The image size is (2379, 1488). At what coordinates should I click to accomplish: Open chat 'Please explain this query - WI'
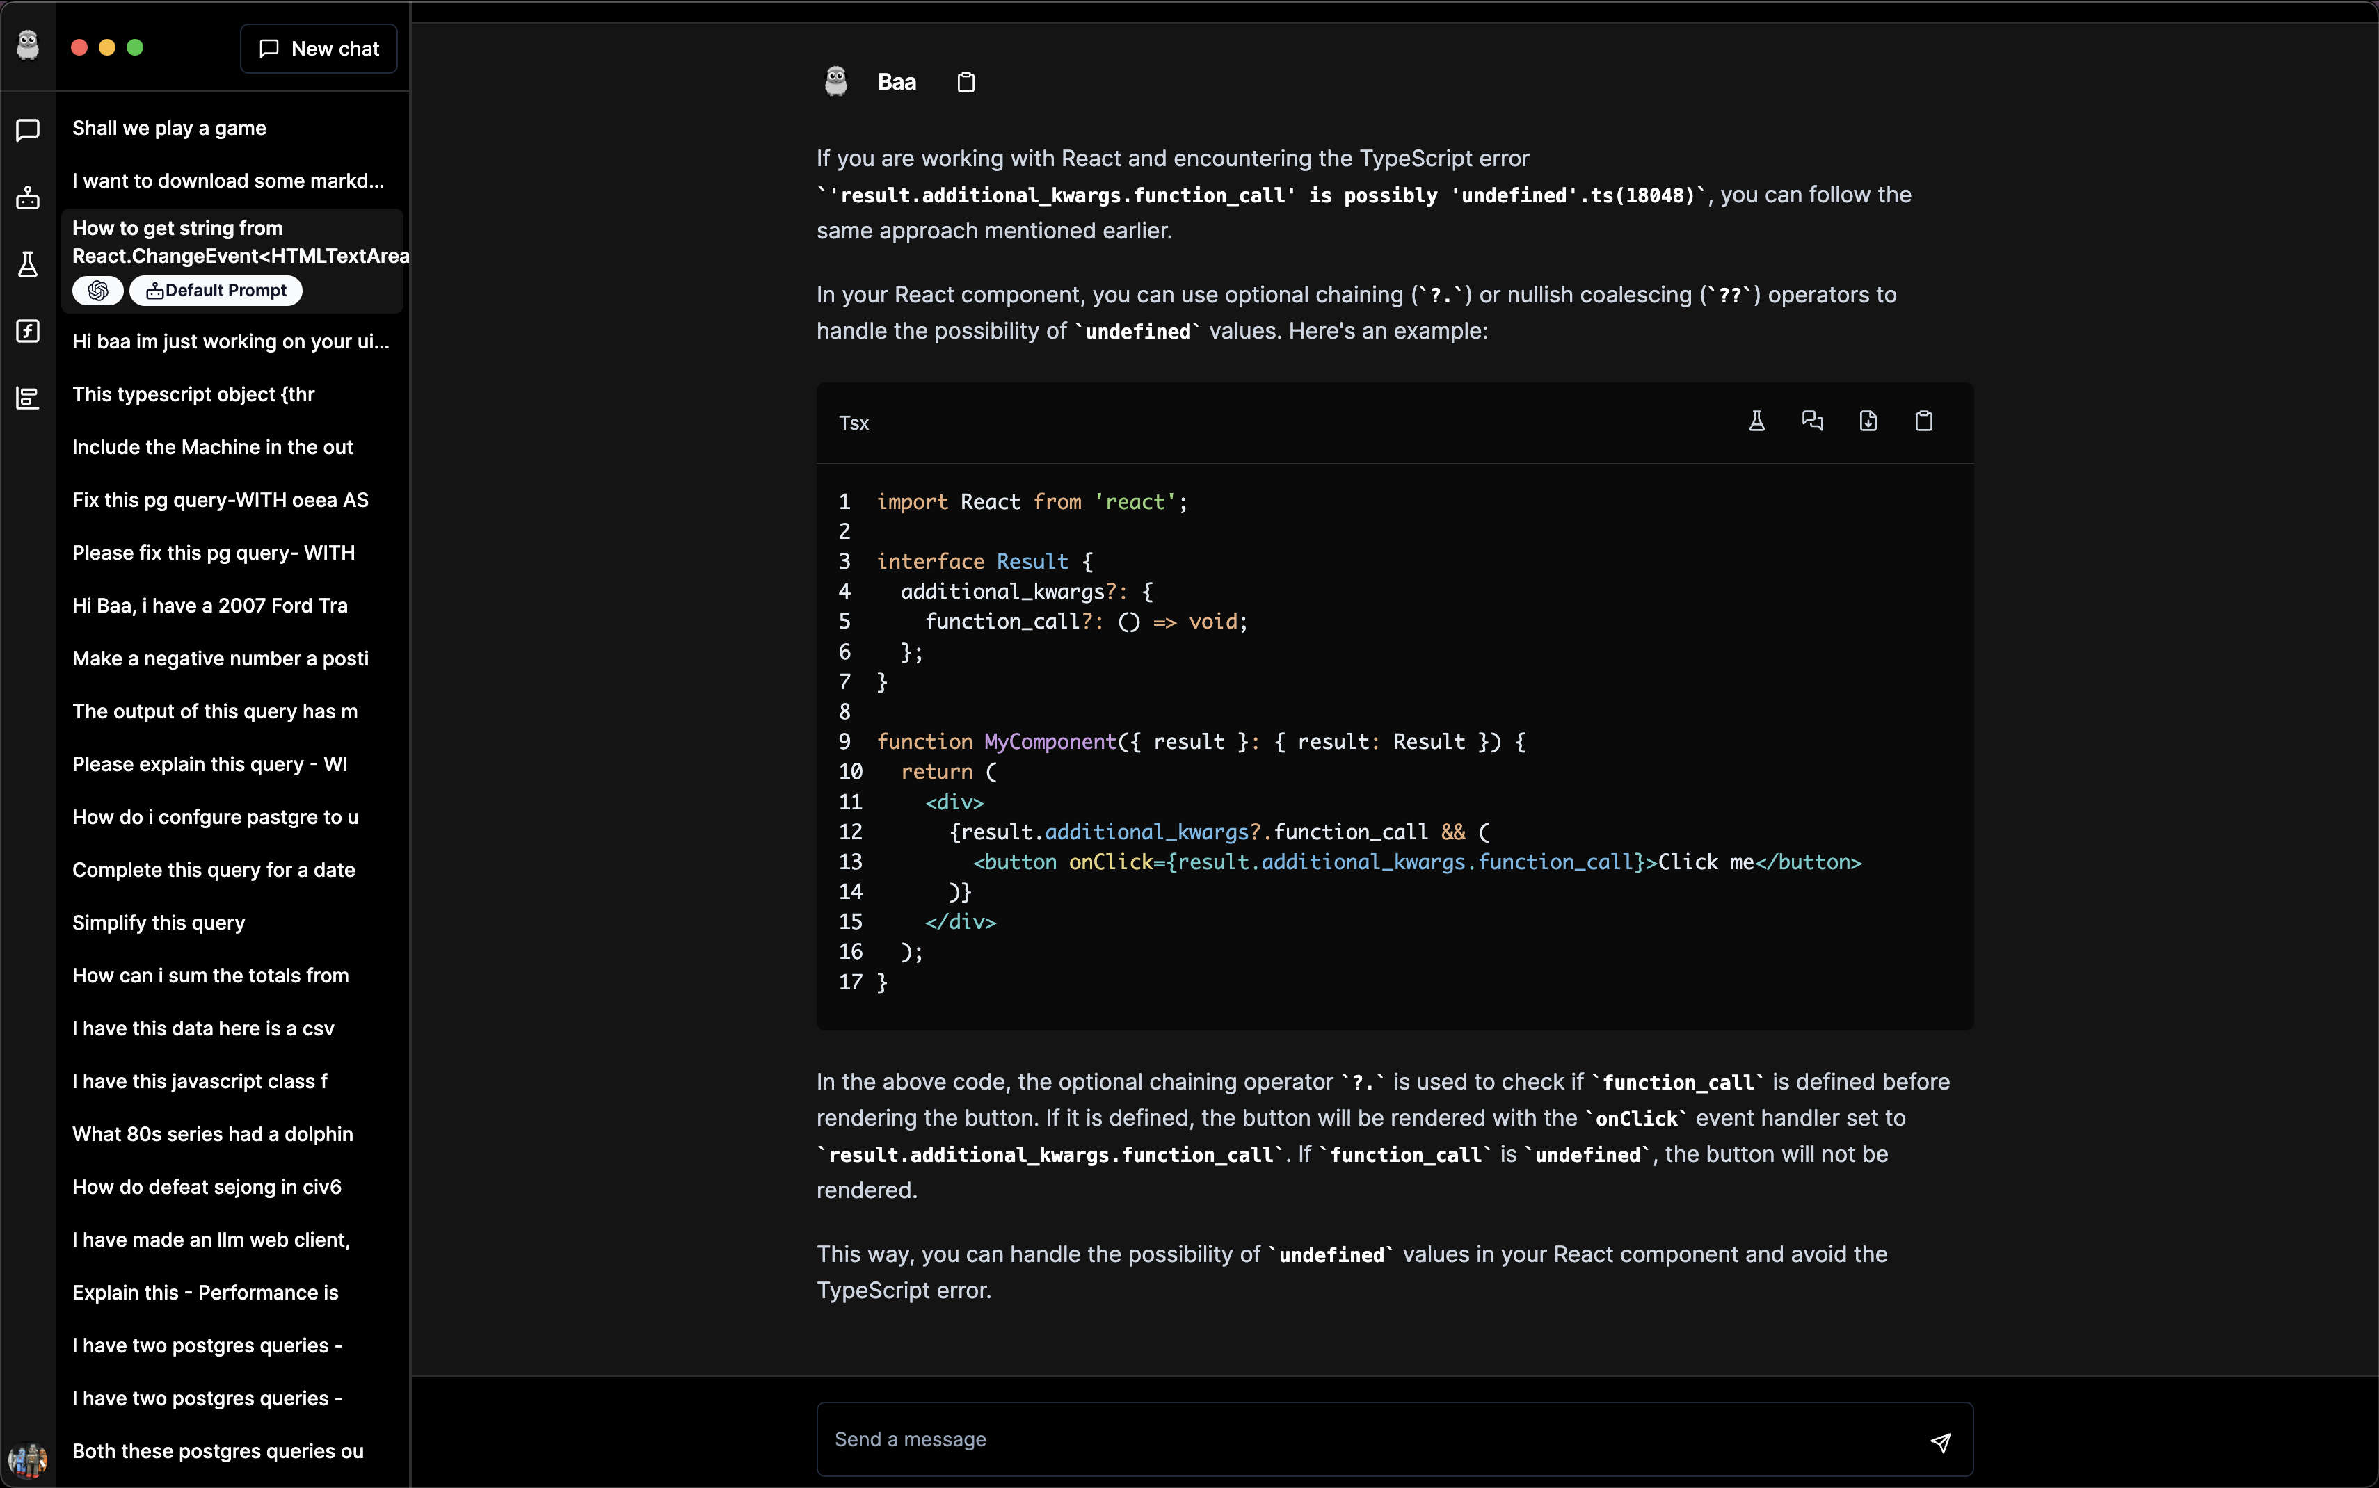tap(232, 765)
